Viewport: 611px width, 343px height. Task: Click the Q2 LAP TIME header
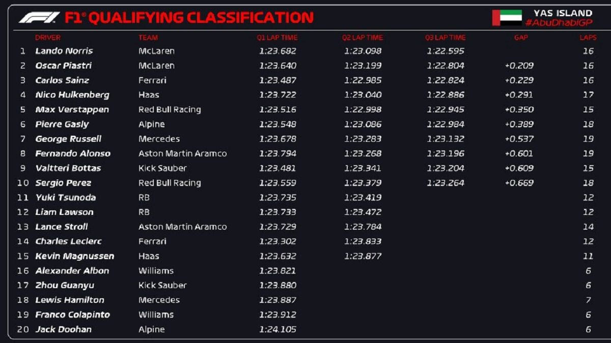tap(363, 38)
